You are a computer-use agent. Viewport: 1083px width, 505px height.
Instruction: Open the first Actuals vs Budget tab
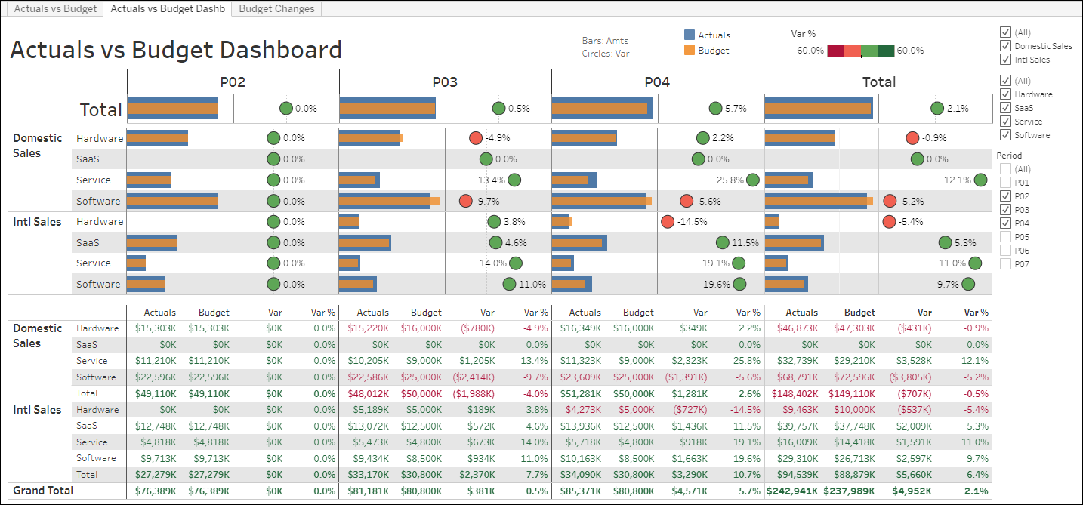[x=56, y=9]
